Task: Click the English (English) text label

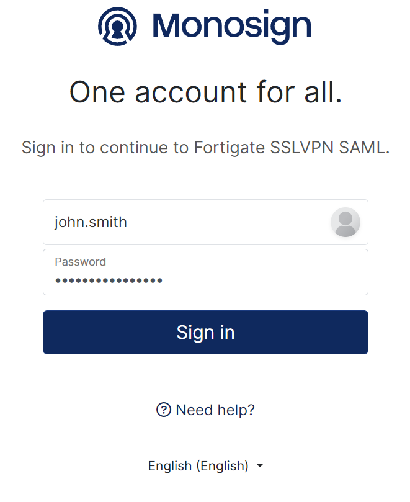Action: tap(198, 465)
